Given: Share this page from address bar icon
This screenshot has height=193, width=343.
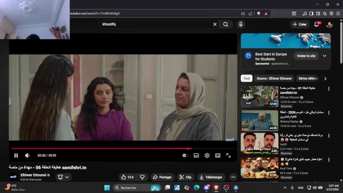Looking at the screenshot, I should click(251, 13).
